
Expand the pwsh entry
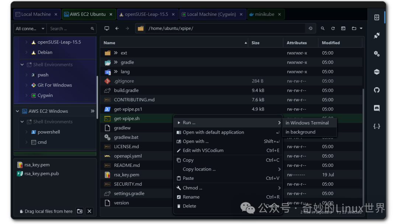point(27,75)
